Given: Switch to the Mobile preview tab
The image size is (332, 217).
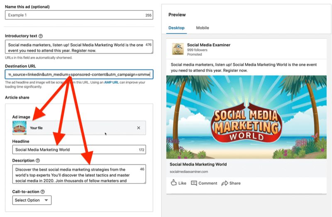Looking at the screenshot, I should [x=203, y=28].
